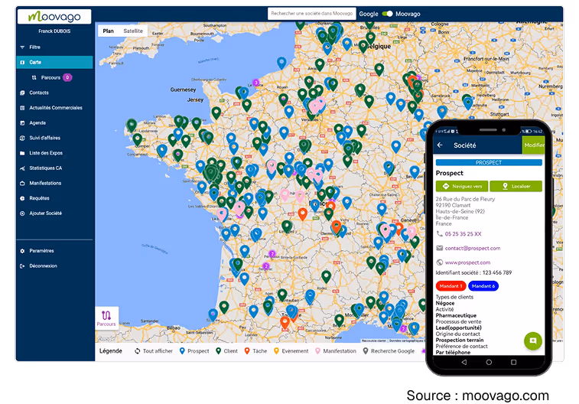The image size is (579, 404).
Task: Select Carte in the sidebar
Action: click(x=54, y=63)
